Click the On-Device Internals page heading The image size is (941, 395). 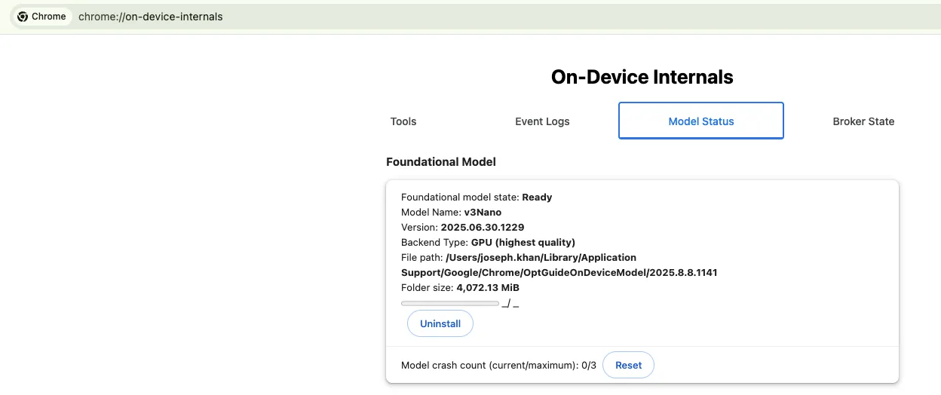click(642, 77)
